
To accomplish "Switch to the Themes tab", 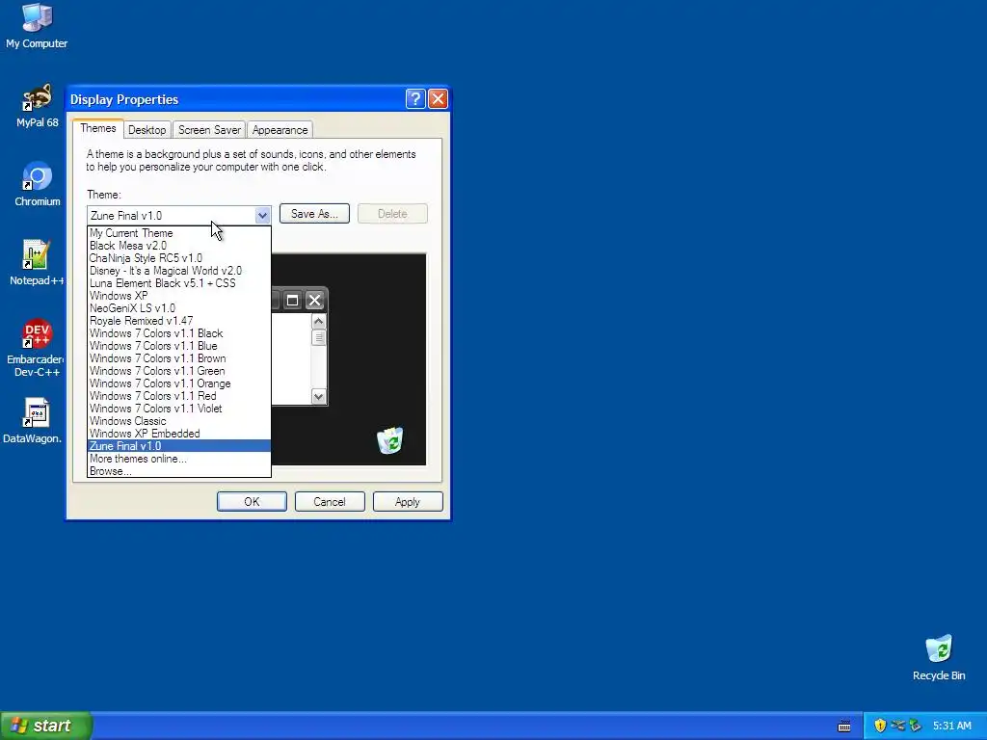I will (x=97, y=128).
